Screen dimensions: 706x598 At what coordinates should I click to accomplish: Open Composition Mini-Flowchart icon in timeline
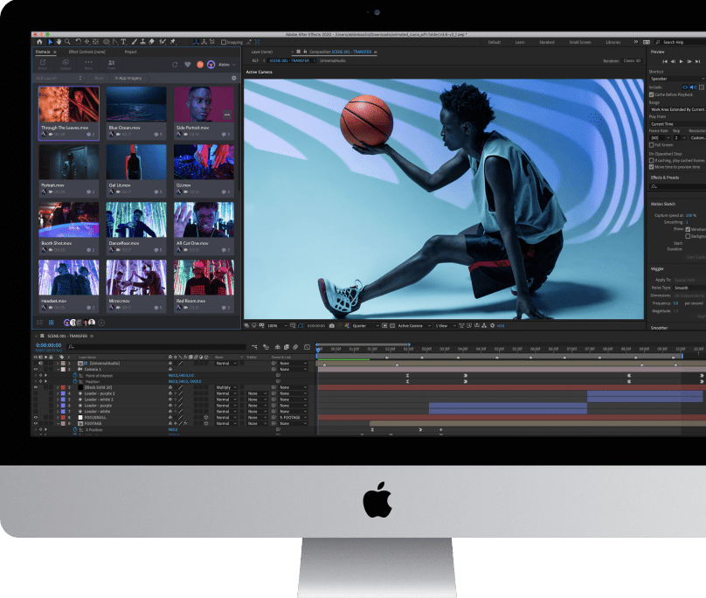(x=254, y=347)
